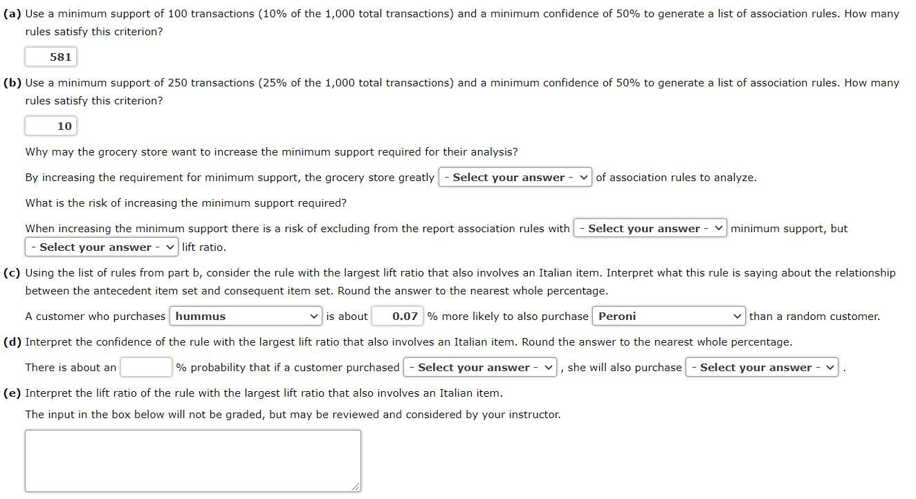Click inside the part e comment box
Viewport: 916px width, 499px height.
click(192, 460)
